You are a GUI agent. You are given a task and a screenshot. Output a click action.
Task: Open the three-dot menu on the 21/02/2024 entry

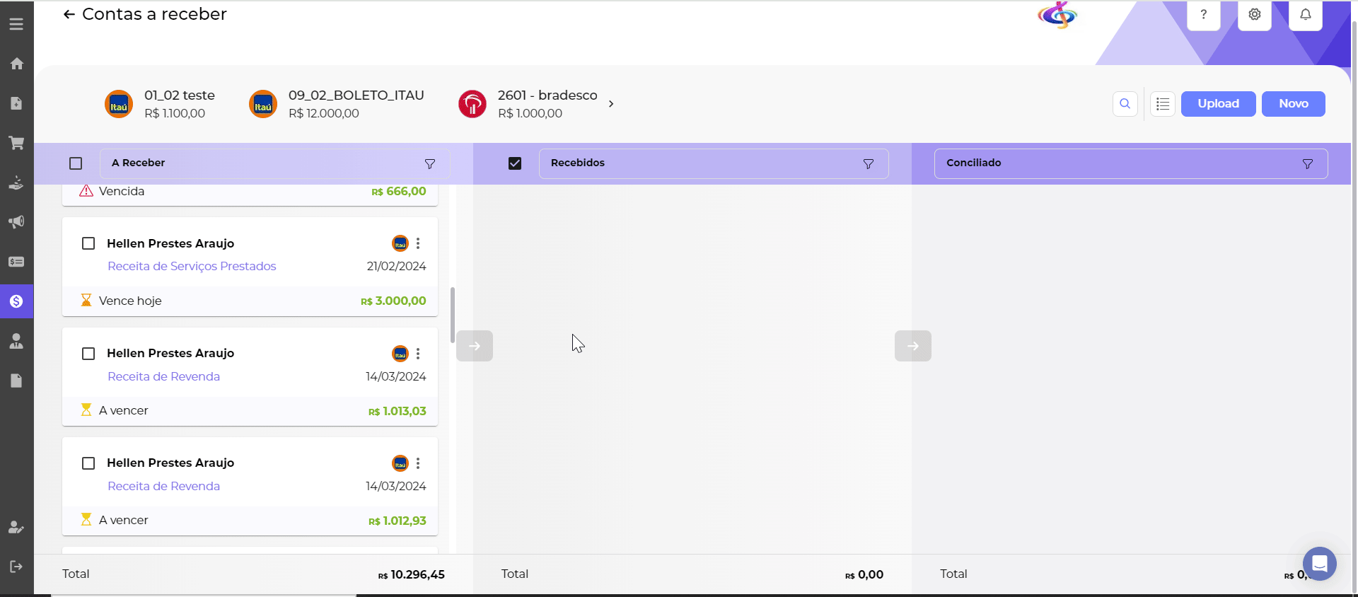pyautogui.click(x=418, y=243)
